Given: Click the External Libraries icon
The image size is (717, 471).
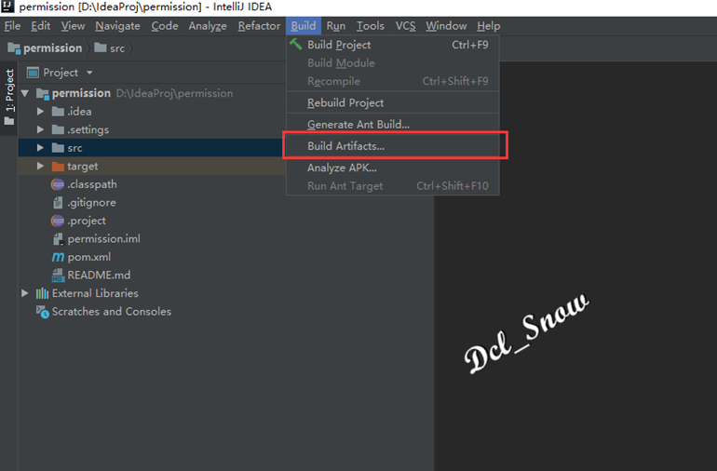Looking at the screenshot, I should pyautogui.click(x=42, y=293).
